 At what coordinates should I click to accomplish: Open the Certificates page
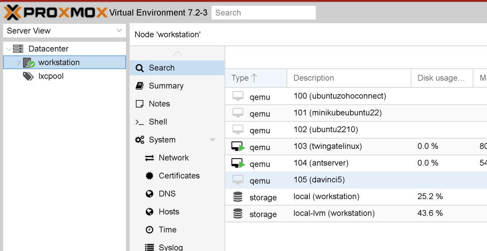[177, 176]
